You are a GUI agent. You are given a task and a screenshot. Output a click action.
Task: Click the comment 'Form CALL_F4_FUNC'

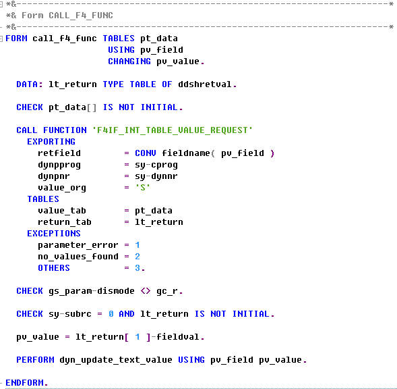point(67,16)
